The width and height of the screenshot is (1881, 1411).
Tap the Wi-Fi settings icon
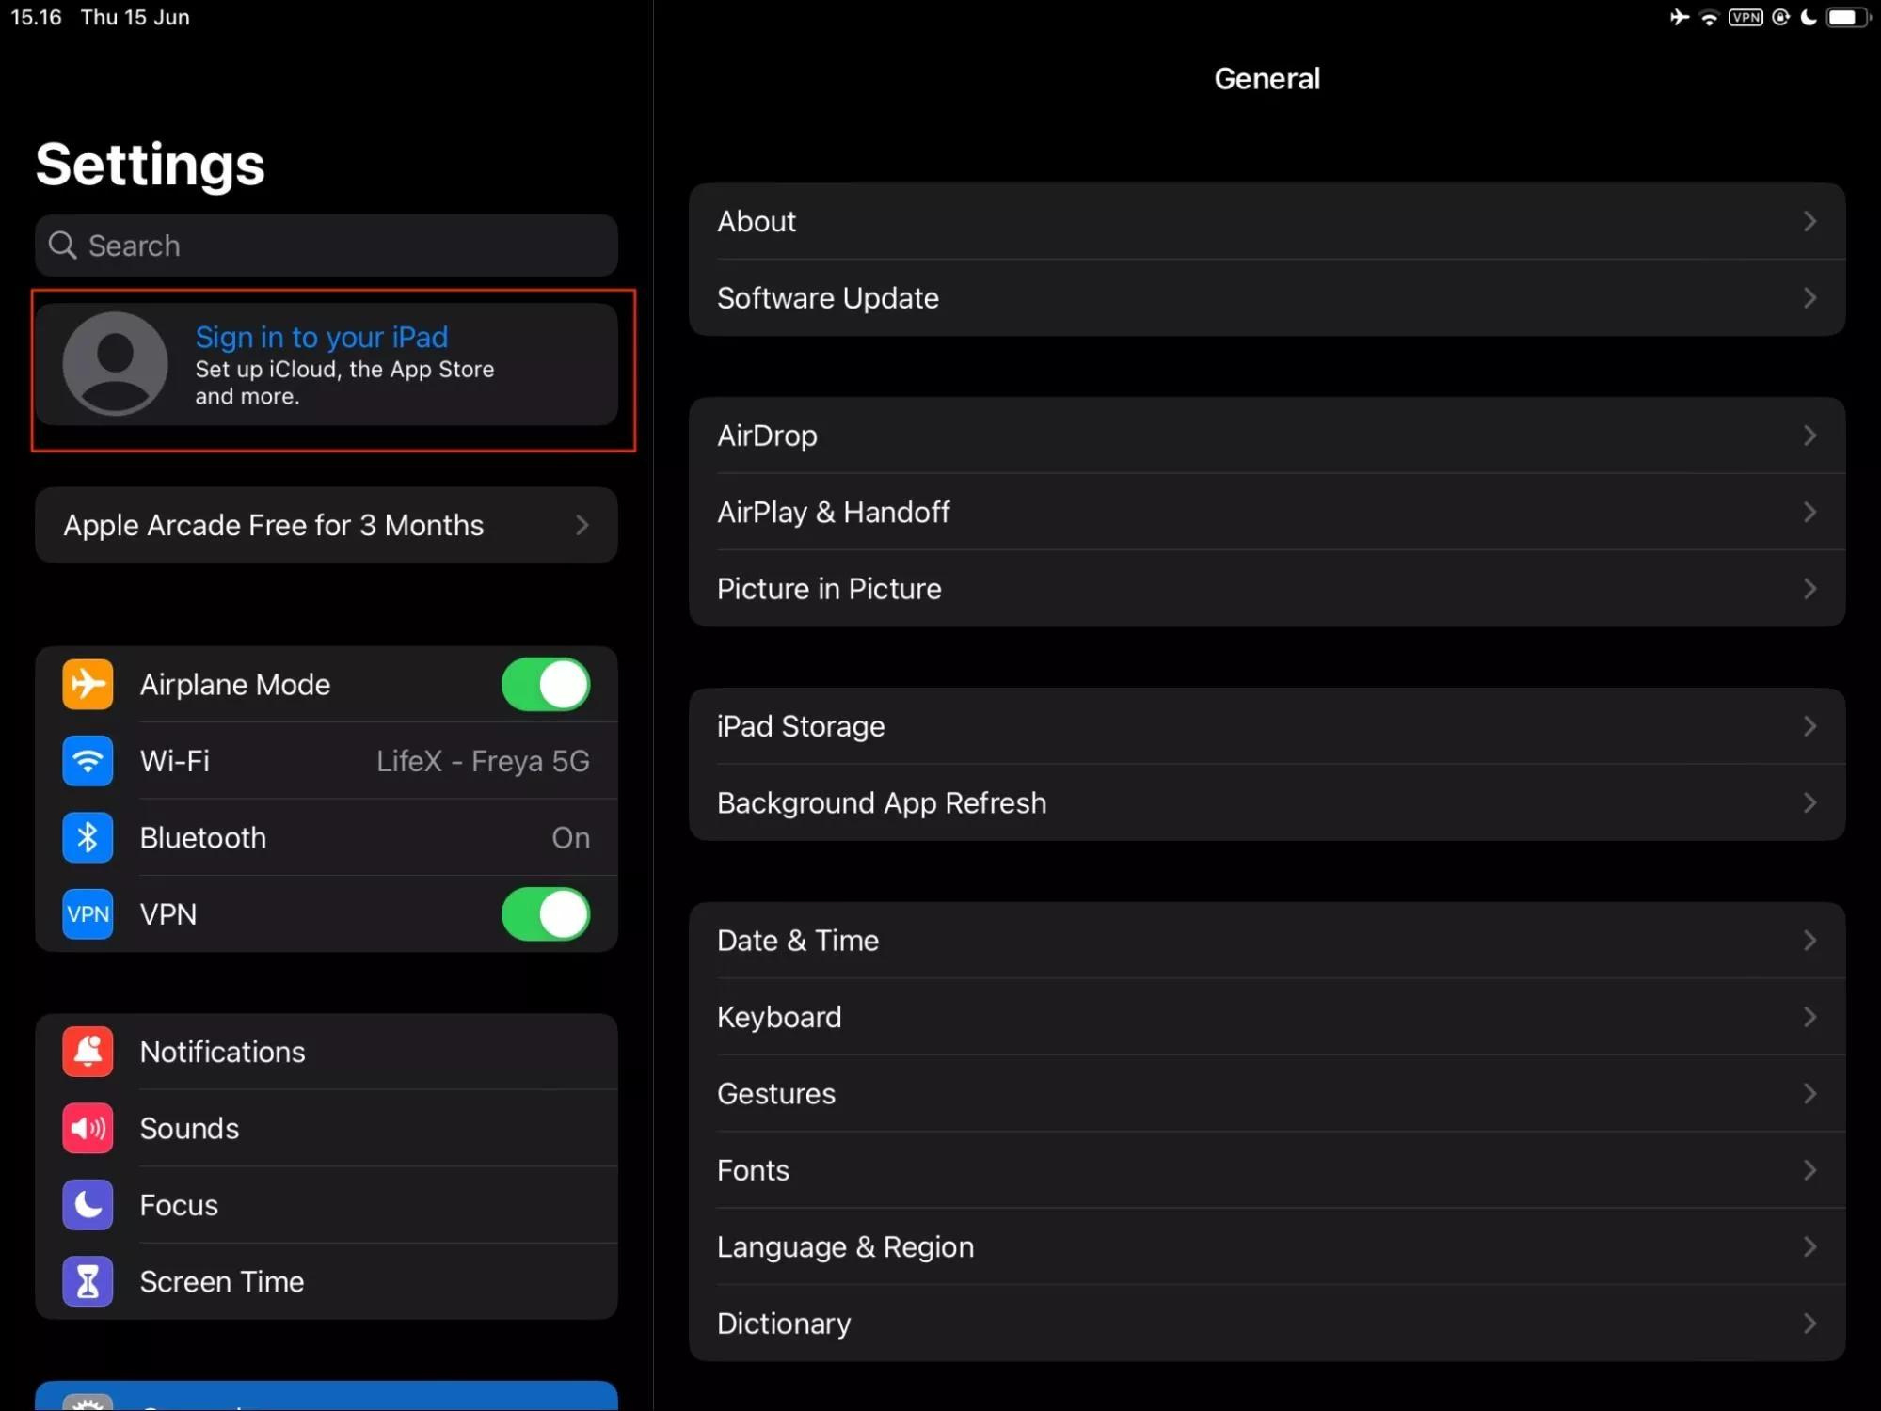[x=86, y=760]
